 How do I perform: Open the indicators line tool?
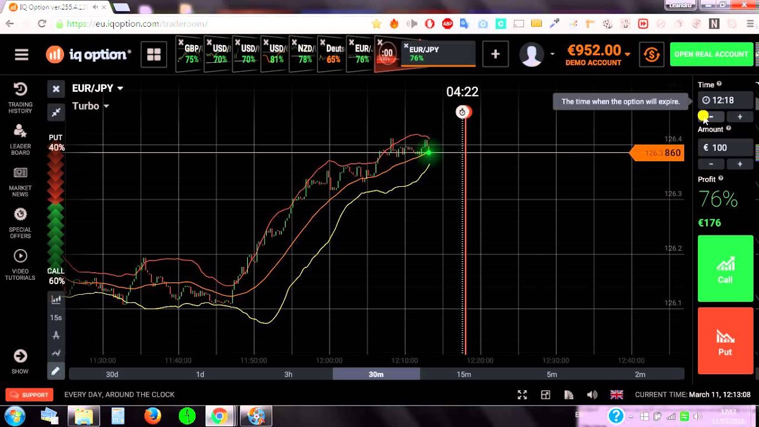click(x=56, y=353)
